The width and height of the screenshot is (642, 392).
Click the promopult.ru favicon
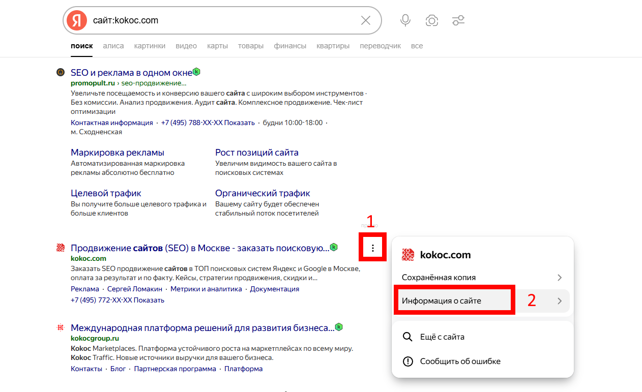(60, 72)
